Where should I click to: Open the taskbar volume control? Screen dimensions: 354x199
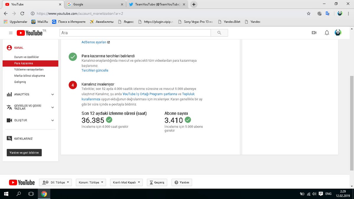pos(314,194)
